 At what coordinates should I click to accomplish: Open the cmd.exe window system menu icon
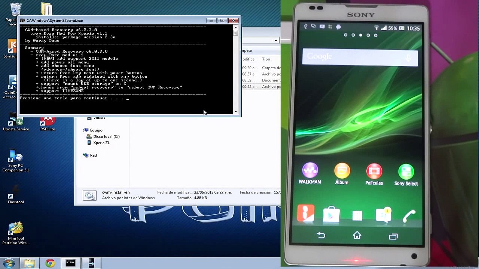coord(23,21)
